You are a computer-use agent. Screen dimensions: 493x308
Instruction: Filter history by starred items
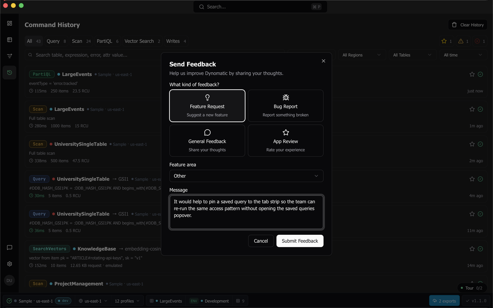(x=447, y=41)
